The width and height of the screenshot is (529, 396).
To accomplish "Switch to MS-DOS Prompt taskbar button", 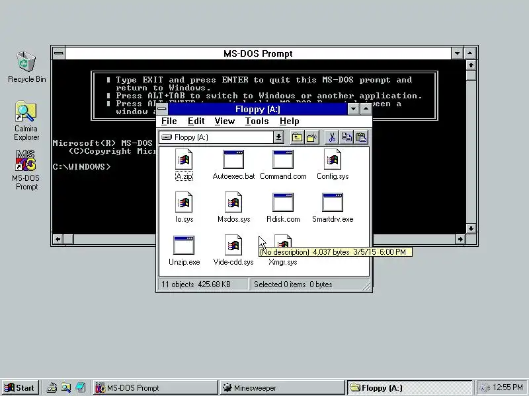I will (155, 387).
